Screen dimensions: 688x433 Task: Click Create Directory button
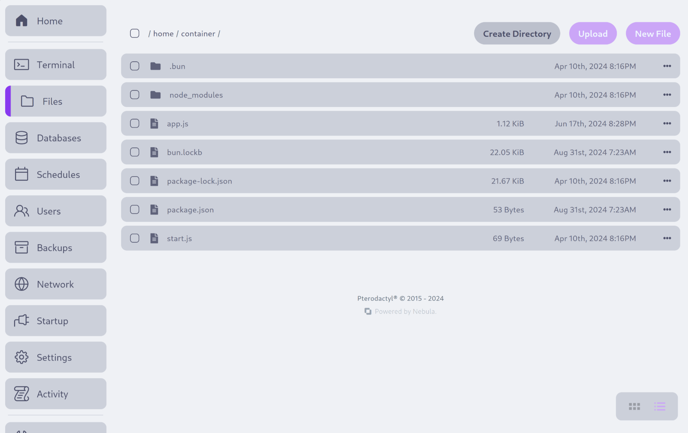(517, 33)
